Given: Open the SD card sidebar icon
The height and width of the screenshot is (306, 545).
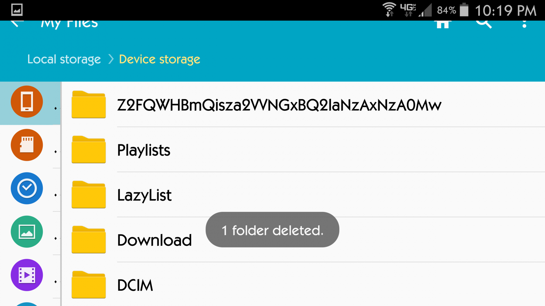Looking at the screenshot, I should tap(27, 145).
